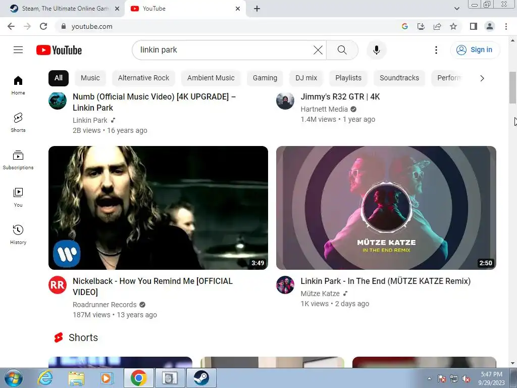
Task: Open Jimmy's R32 GTR 4K video title
Action: tap(340, 96)
